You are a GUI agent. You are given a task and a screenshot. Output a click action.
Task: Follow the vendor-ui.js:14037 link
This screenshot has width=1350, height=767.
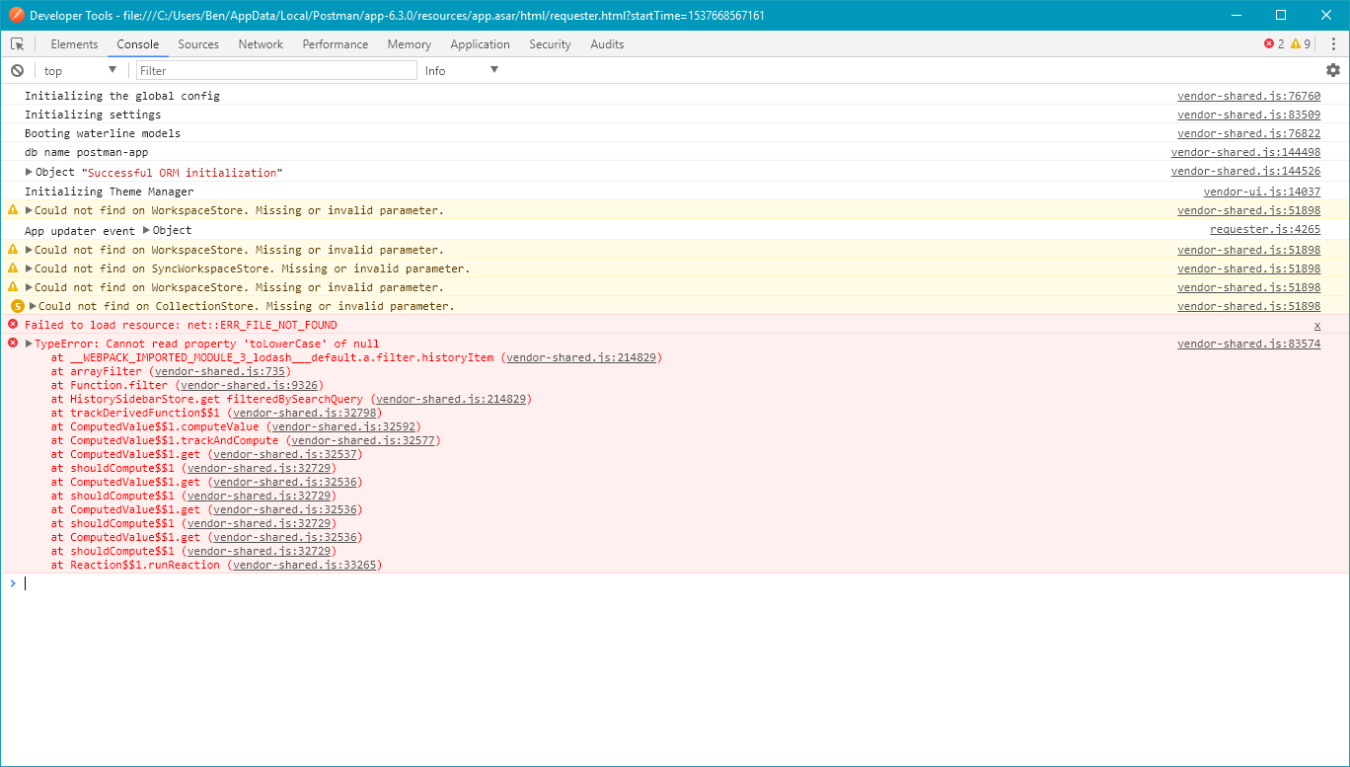1261,191
